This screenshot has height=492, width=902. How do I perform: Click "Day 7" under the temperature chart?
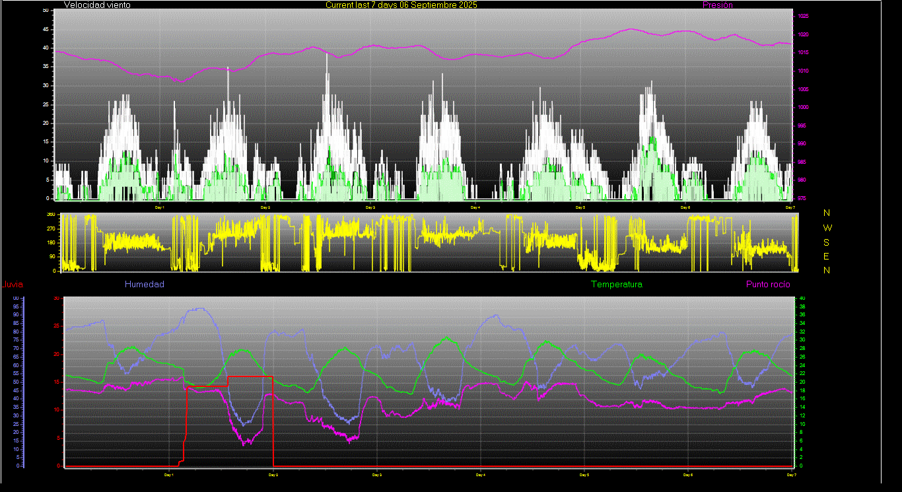(x=790, y=474)
